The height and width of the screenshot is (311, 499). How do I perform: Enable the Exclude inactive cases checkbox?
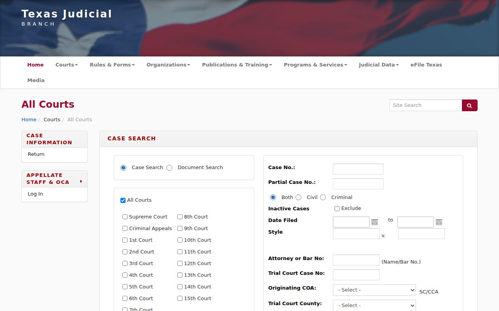[x=337, y=208]
